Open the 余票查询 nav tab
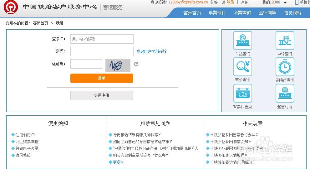Image resolution: width=310 pixels, height=169 pixels. [242, 13]
